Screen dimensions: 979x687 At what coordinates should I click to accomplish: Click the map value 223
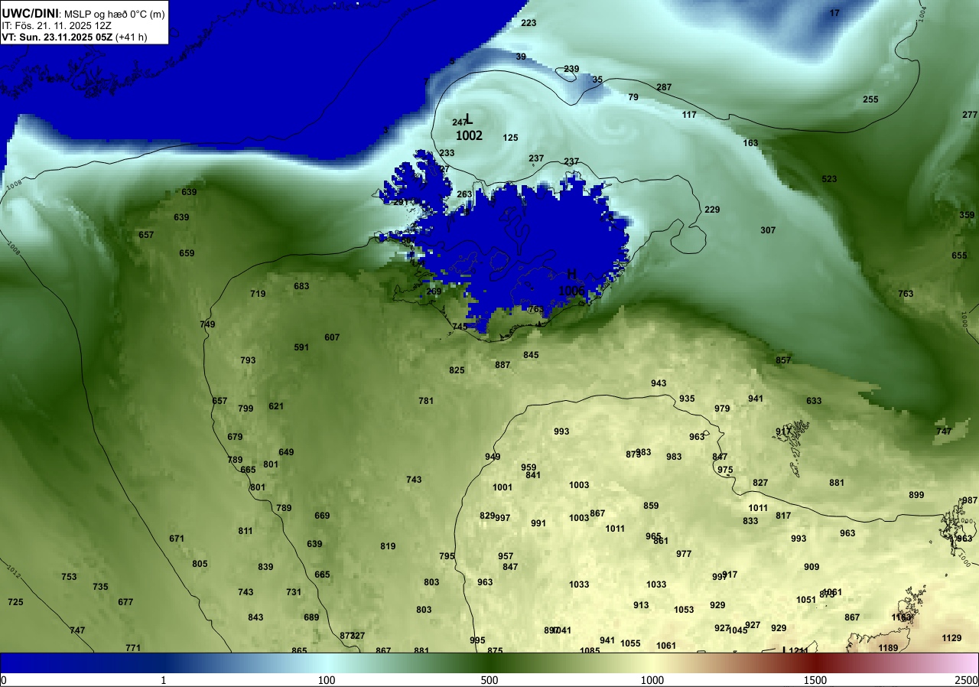pyautogui.click(x=529, y=23)
